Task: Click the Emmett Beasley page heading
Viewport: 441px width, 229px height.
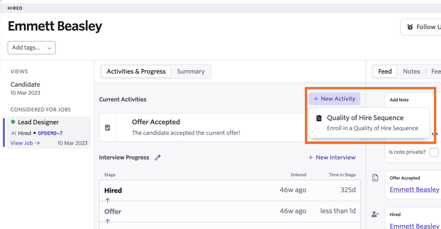Action: [x=55, y=26]
